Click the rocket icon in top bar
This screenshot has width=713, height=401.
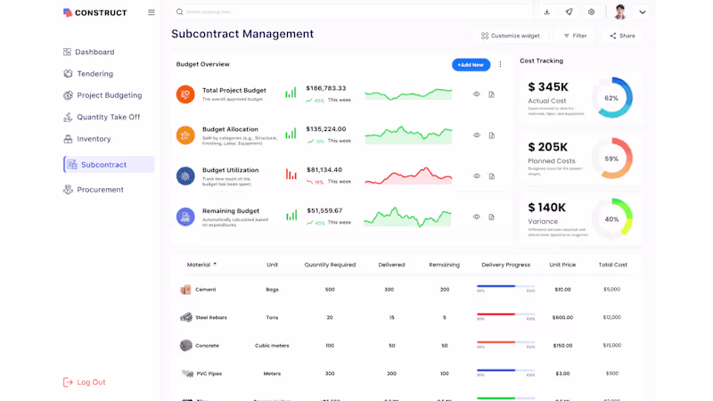coord(570,12)
